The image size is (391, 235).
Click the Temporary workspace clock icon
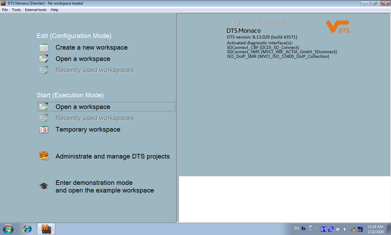pos(44,130)
